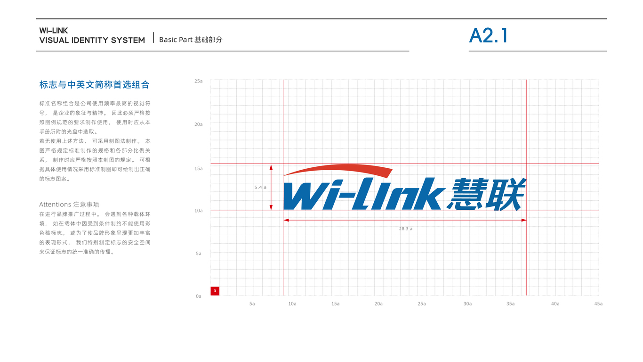Viewport: 643px width, 362px height.
Task: Click '0a' at the grid origin
Action: [x=199, y=296]
